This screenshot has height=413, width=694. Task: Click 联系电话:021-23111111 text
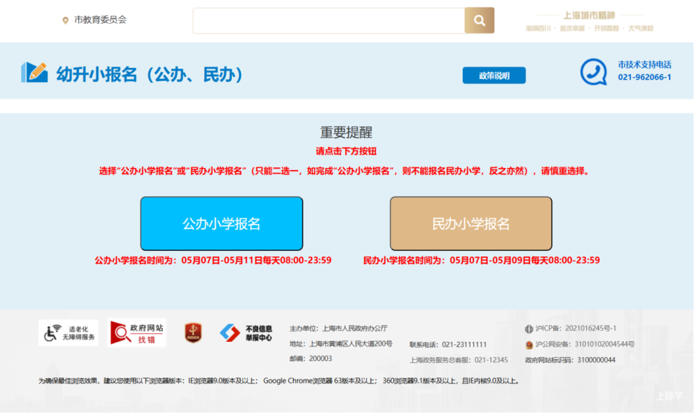coord(448,344)
